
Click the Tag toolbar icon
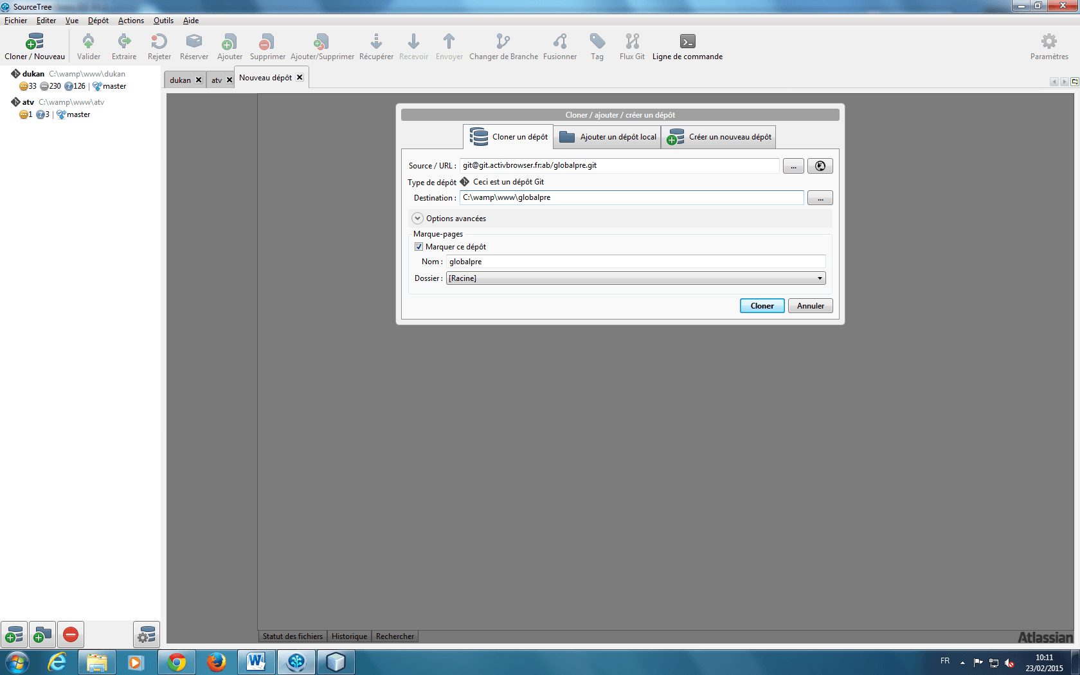(597, 42)
